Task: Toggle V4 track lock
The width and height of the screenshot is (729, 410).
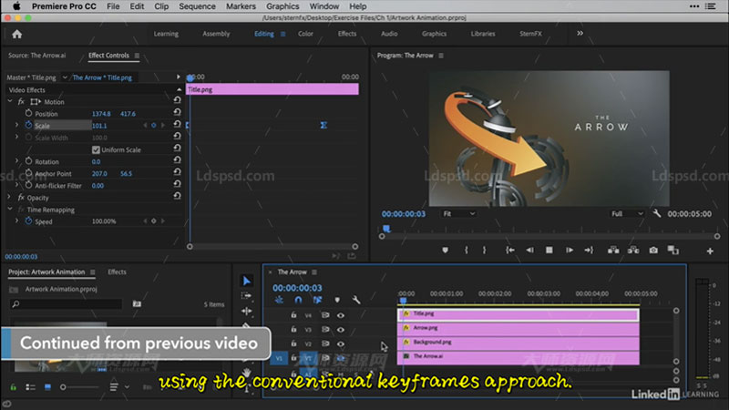Action: click(293, 314)
